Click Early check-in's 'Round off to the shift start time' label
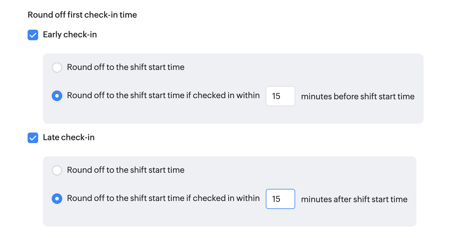The image size is (457, 238). pos(126,67)
